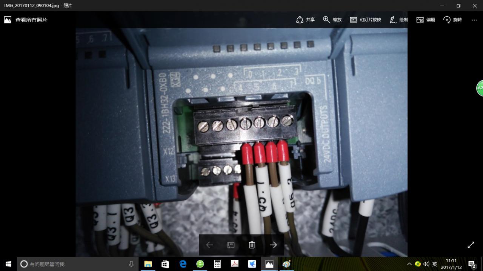483x271 pixels.
Task: Open the three-dot more options menu
Action: pyautogui.click(x=474, y=20)
